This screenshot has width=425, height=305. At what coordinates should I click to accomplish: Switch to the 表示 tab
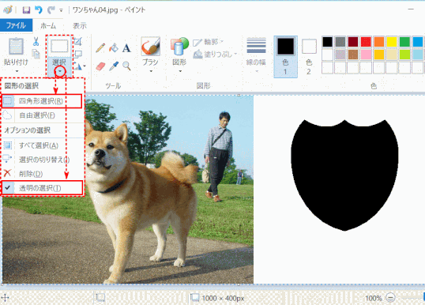click(x=80, y=26)
